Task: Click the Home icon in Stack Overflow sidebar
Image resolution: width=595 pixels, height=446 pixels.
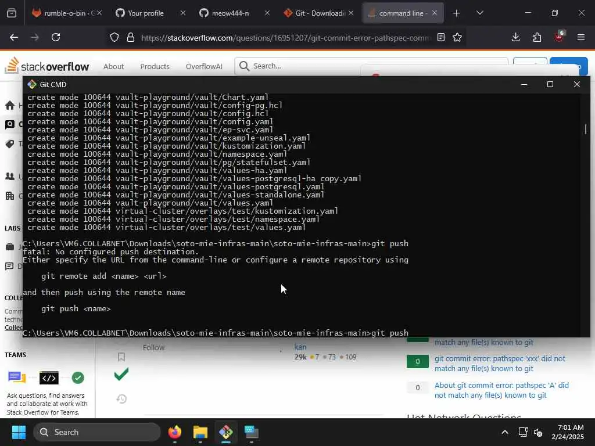Action: [x=10, y=106]
